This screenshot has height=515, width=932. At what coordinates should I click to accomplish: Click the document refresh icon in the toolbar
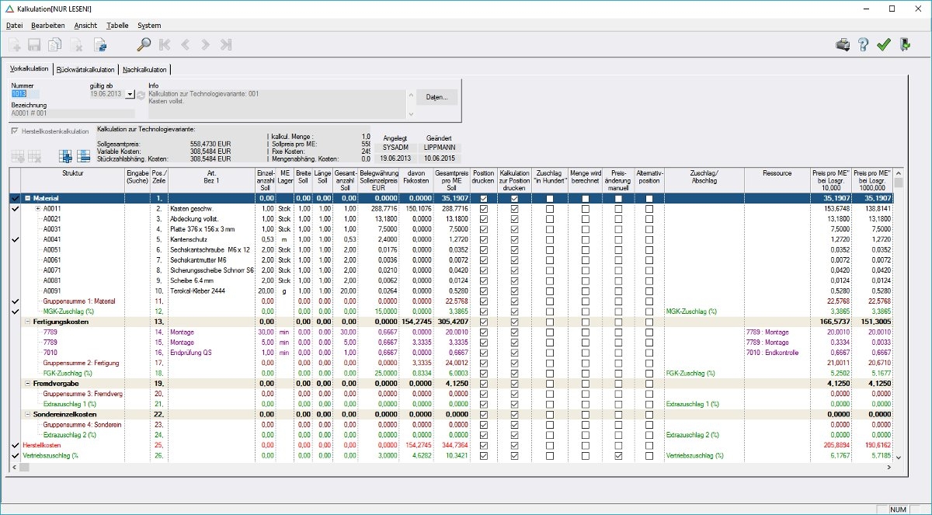pyautogui.click(x=100, y=45)
